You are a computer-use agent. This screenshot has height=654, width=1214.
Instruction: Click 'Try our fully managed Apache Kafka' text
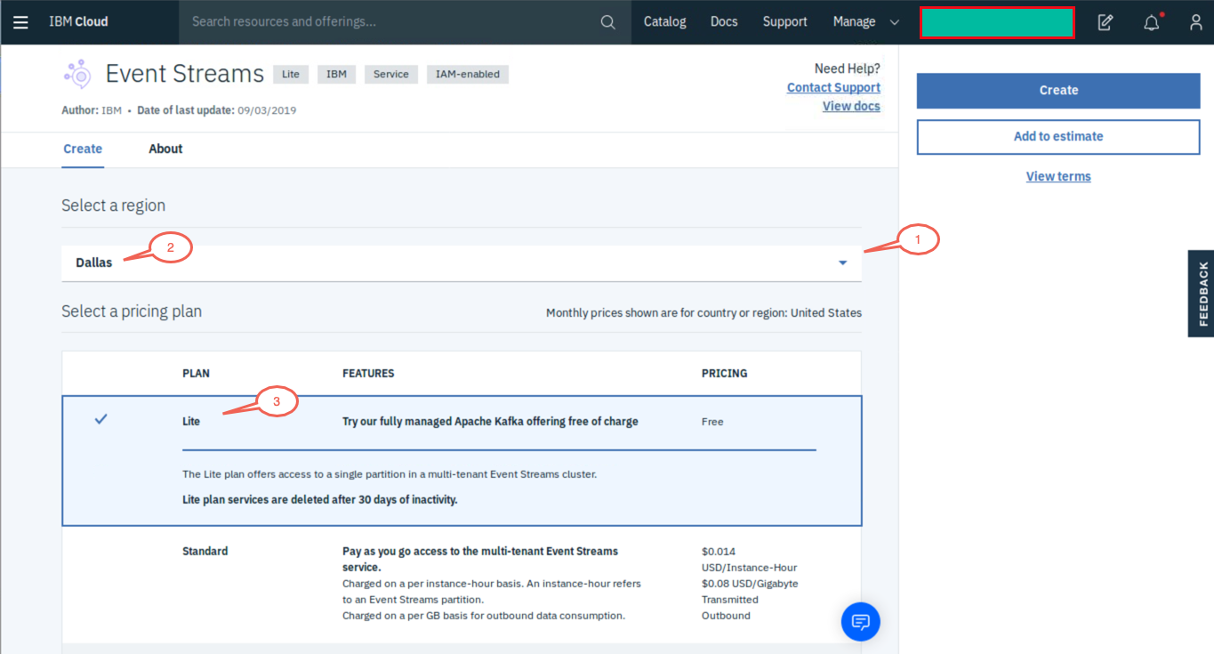[490, 422]
